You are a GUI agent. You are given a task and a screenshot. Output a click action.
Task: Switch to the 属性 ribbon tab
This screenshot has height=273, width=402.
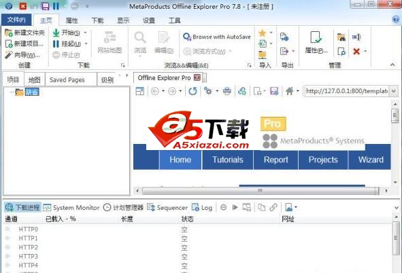click(72, 20)
